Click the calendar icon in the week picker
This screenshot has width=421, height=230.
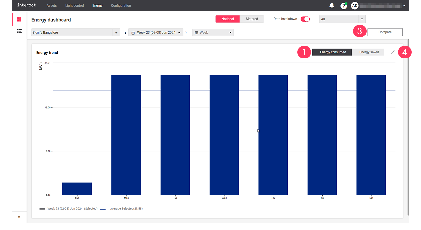(x=133, y=32)
